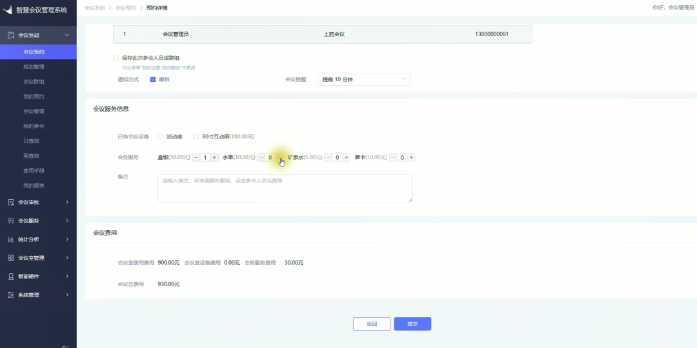The width and height of the screenshot is (697, 348).
Task: Click the 矿泉水 quantity value field
Action: 338,158
